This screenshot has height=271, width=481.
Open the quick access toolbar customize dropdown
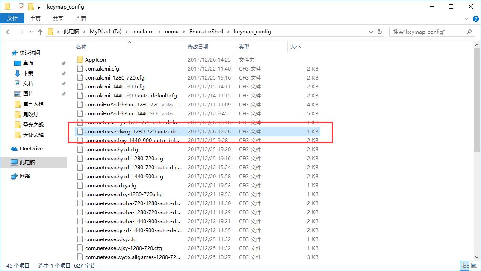[x=38, y=7]
